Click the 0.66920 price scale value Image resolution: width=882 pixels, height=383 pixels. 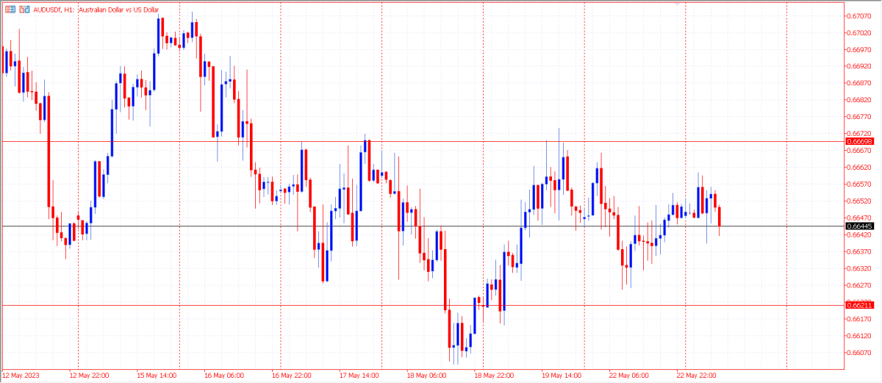click(860, 66)
